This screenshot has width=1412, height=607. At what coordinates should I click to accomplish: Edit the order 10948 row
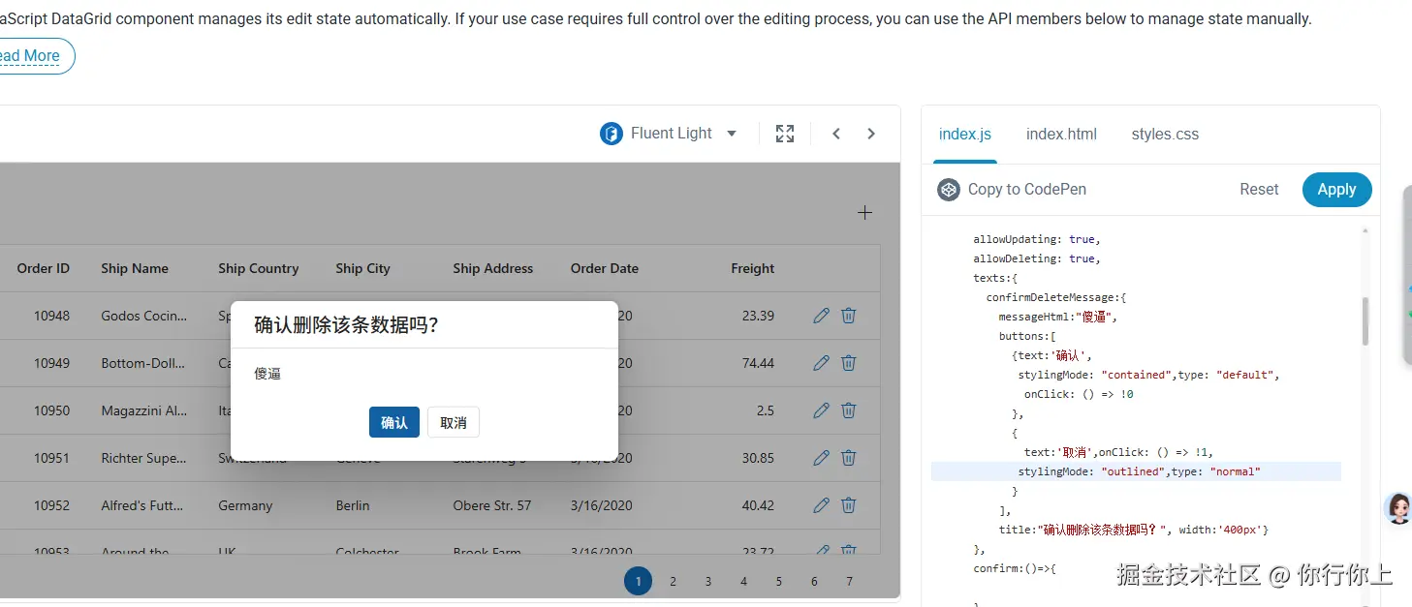pyautogui.click(x=821, y=316)
